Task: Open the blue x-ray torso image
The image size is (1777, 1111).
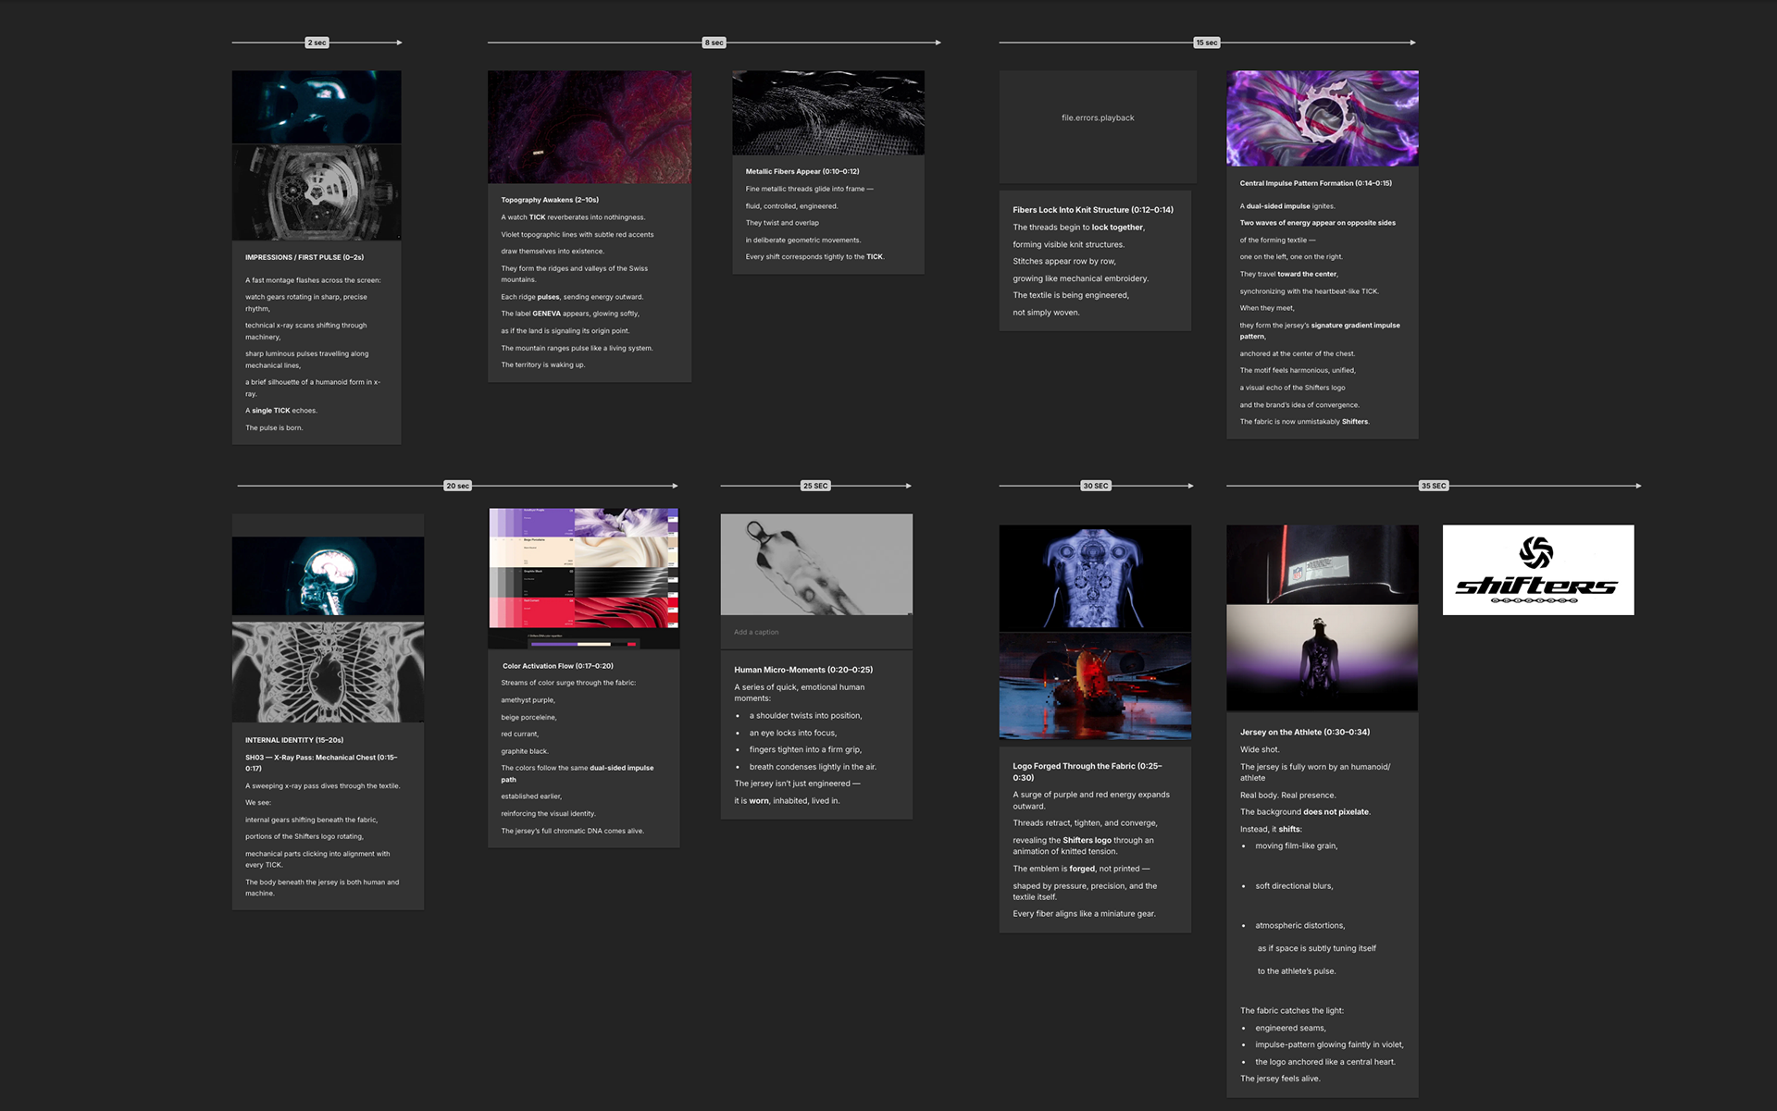Action: pyautogui.click(x=1095, y=578)
